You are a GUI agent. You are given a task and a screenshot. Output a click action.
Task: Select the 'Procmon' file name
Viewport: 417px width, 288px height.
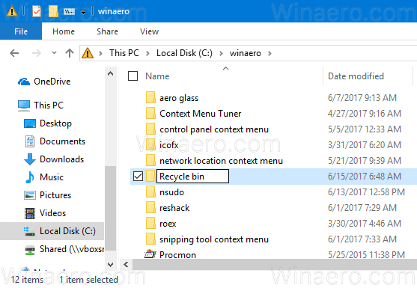[x=177, y=255]
